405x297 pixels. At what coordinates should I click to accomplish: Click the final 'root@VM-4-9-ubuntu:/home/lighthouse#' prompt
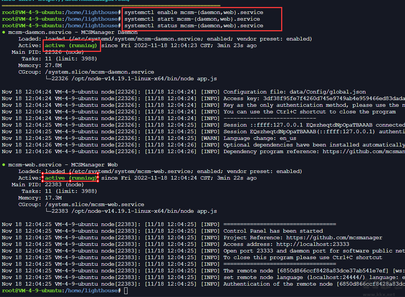click(x=61, y=291)
